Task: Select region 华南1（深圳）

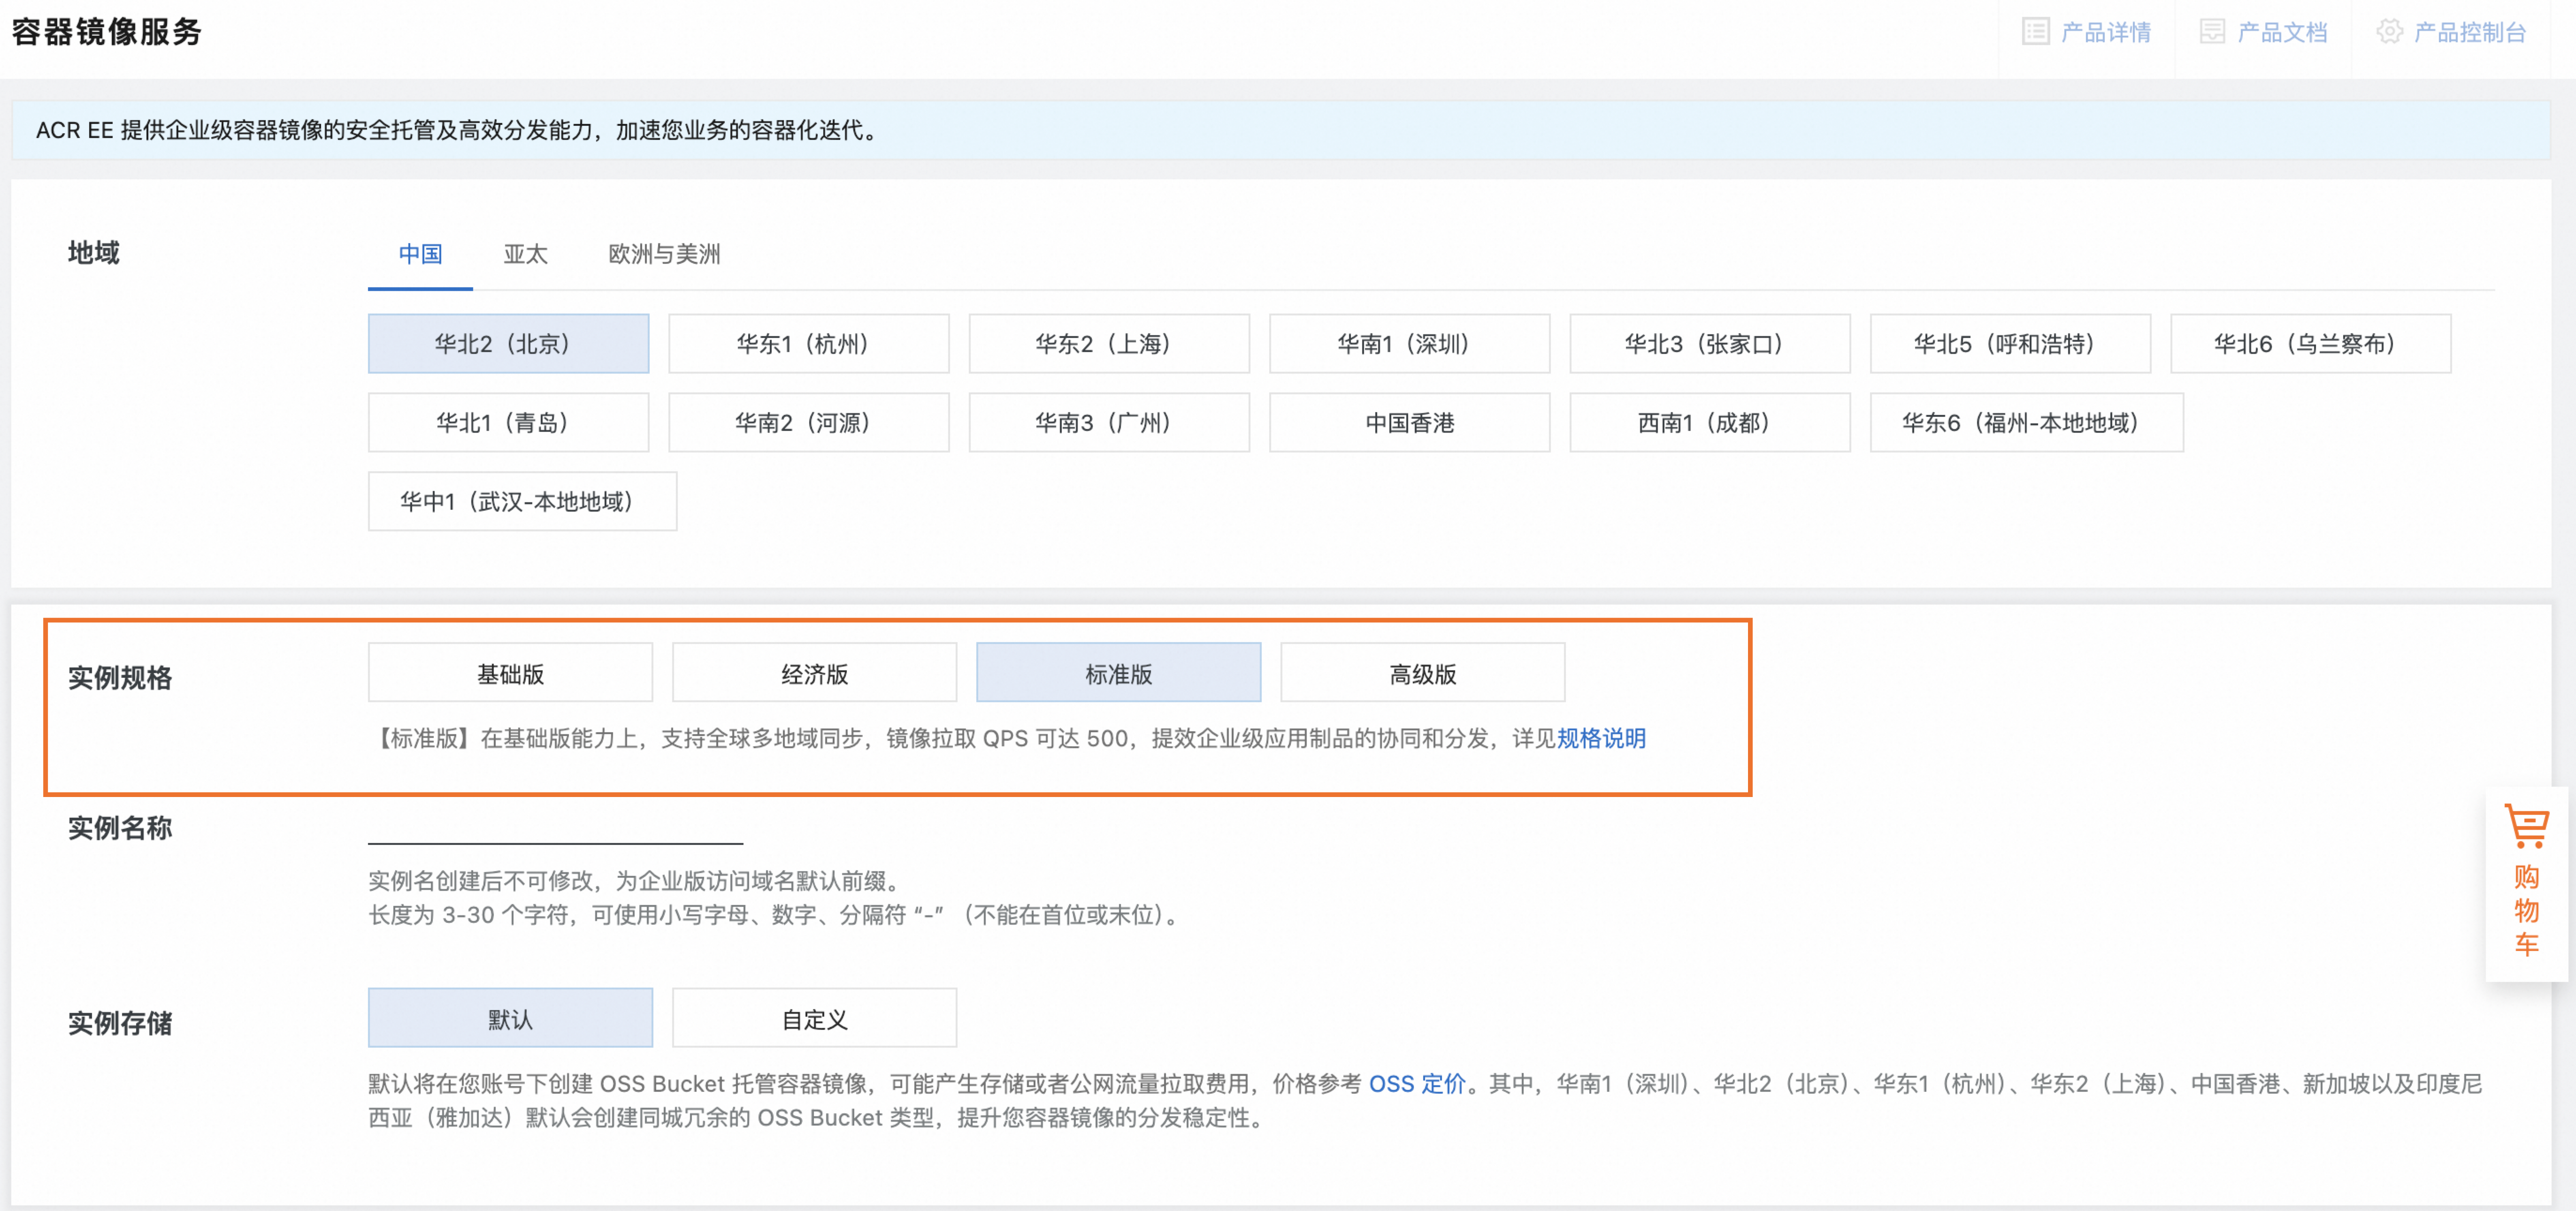Action: 1409,344
